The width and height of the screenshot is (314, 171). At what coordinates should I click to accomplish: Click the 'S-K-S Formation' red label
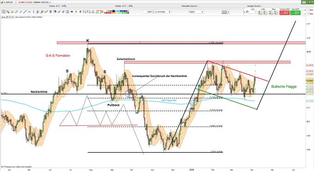[x=58, y=55]
